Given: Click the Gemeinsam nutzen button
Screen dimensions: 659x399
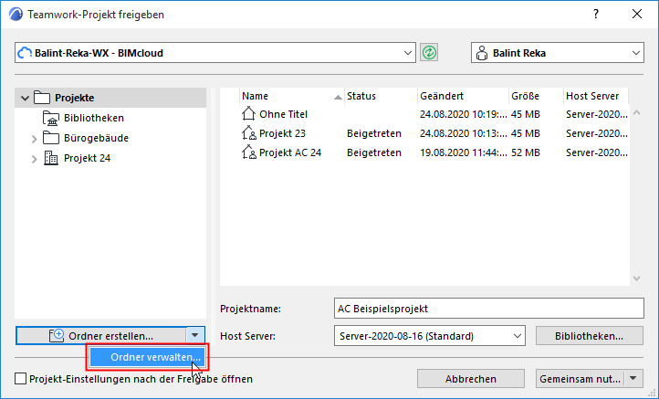Looking at the screenshot, I should click(x=580, y=379).
